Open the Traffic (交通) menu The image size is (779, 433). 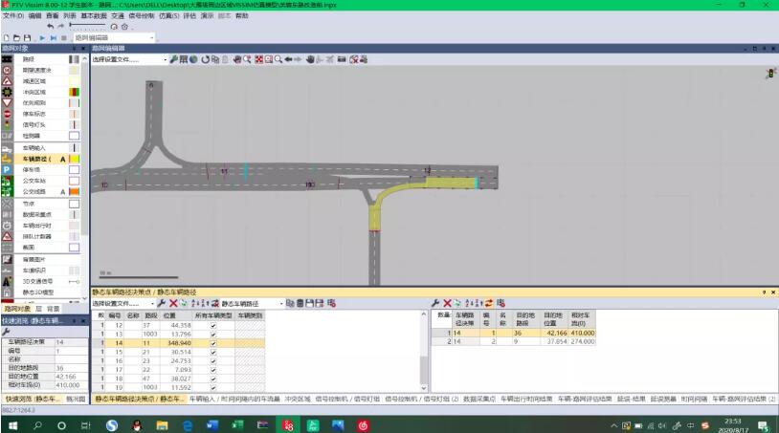pos(118,16)
